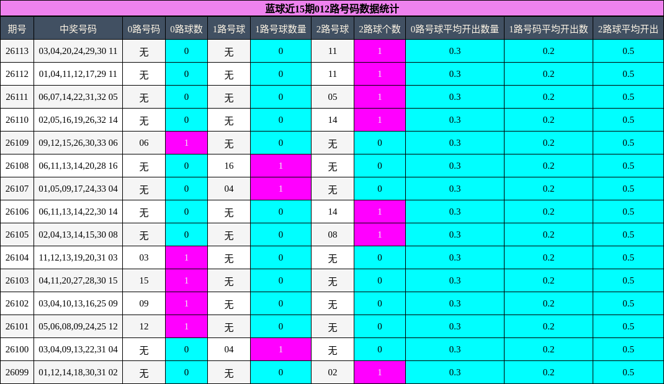
Task: Click magenta 2路球个数 cell in row 26113
Action: pyautogui.click(x=379, y=51)
